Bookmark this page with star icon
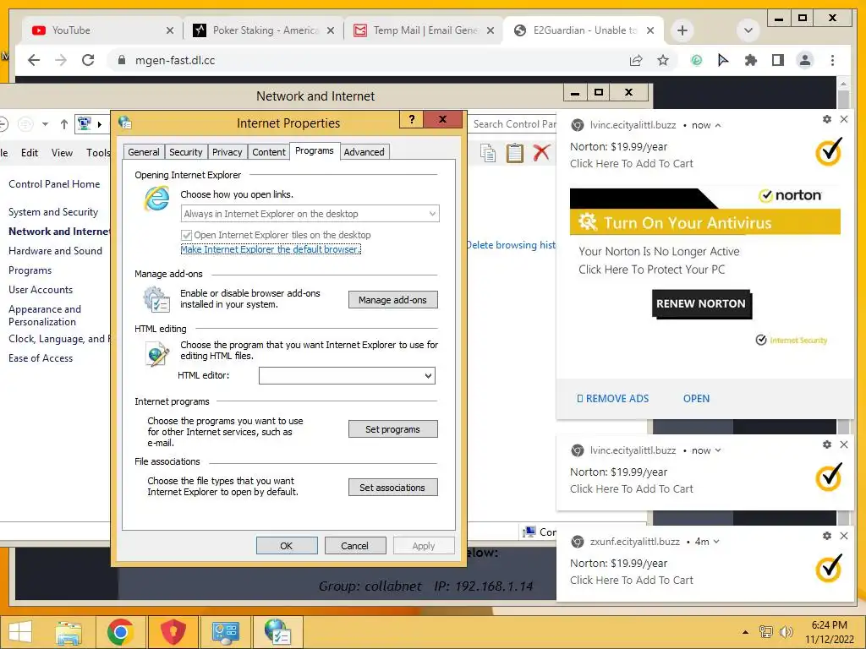The image size is (866, 649). (663, 60)
